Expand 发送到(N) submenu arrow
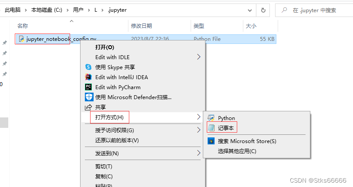This screenshot has width=353, height=187. (x=198, y=153)
